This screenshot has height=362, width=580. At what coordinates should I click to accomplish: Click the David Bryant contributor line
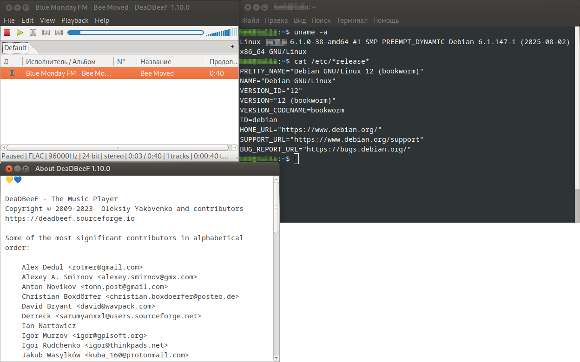pyautogui.click(x=88, y=306)
